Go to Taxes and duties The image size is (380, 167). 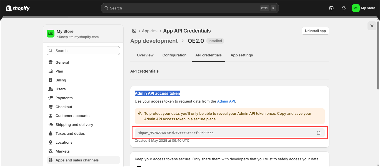point(70,133)
